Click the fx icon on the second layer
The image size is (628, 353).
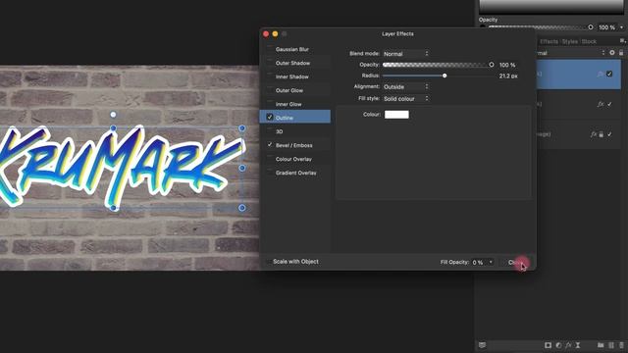pyautogui.click(x=601, y=104)
